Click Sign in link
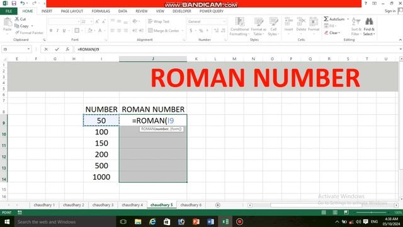This screenshot has width=403, height=227. click(390, 11)
